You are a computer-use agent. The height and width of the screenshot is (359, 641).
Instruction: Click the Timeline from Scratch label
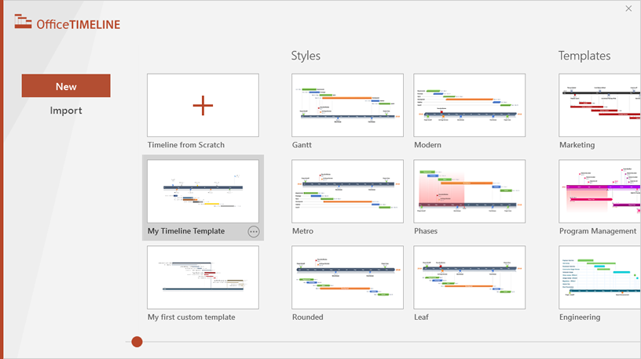click(x=186, y=145)
